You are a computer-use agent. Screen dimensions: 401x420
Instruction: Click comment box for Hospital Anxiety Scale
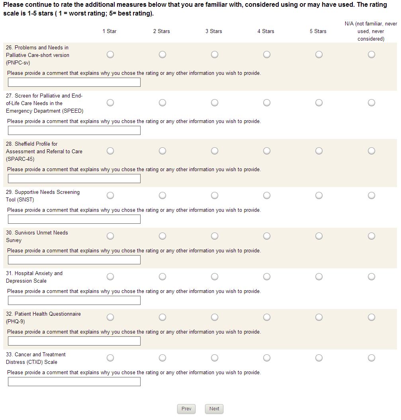(x=74, y=301)
